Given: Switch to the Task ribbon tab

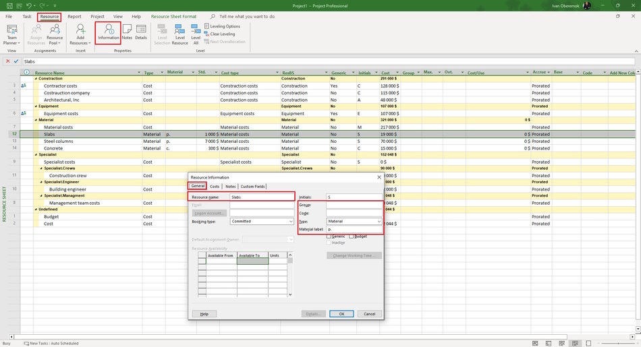Looking at the screenshot, I should [x=27, y=17].
